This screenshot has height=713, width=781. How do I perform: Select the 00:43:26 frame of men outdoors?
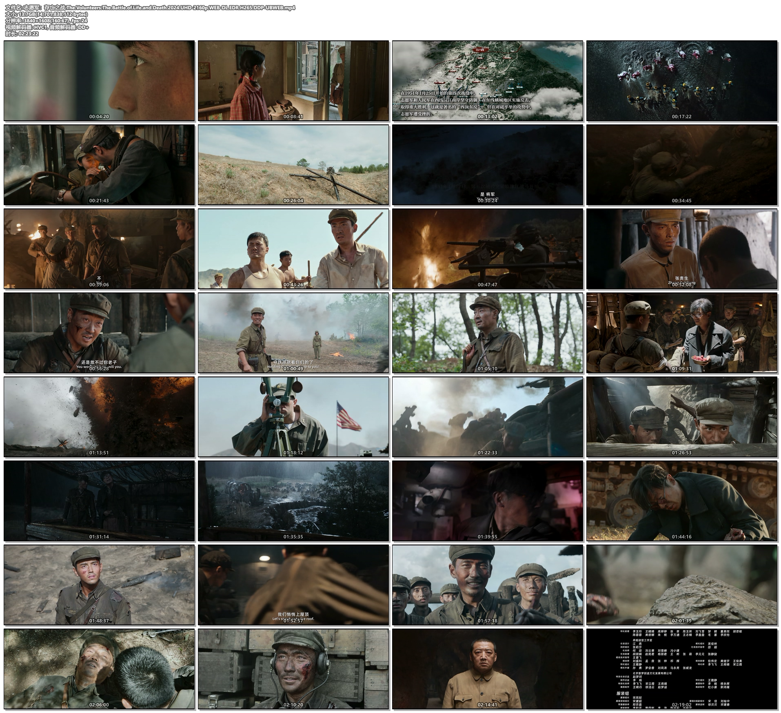(293, 249)
